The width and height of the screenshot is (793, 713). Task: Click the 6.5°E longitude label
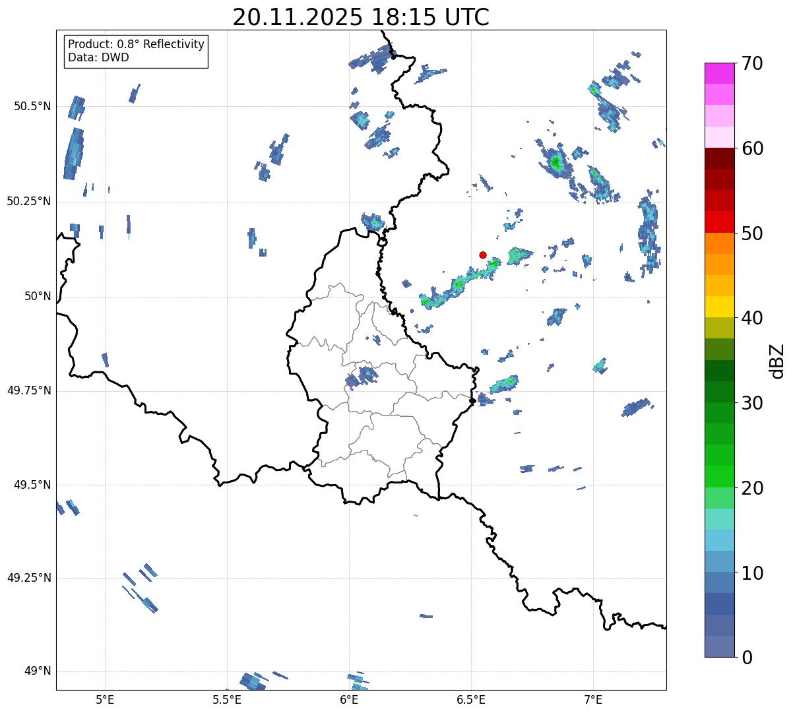471,699
